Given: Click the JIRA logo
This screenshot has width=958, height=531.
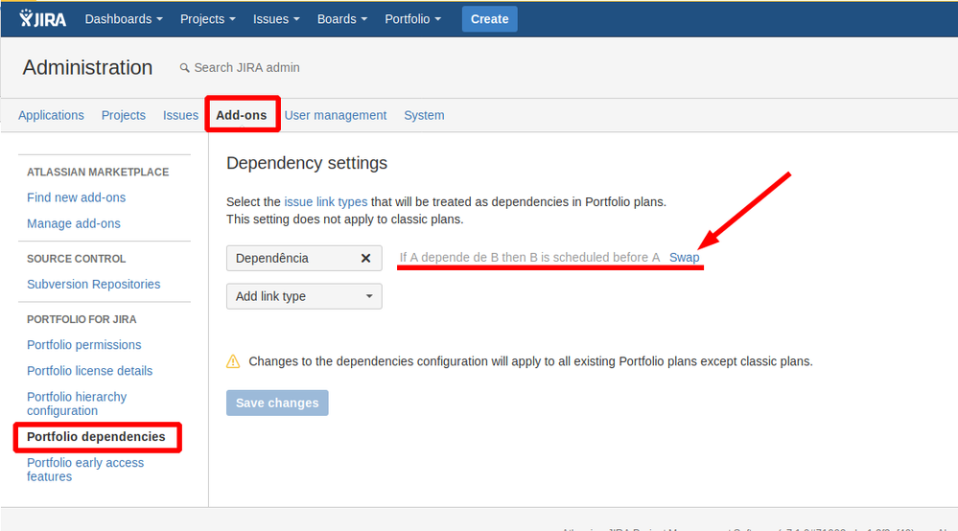Looking at the screenshot, I should [x=42, y=19].
